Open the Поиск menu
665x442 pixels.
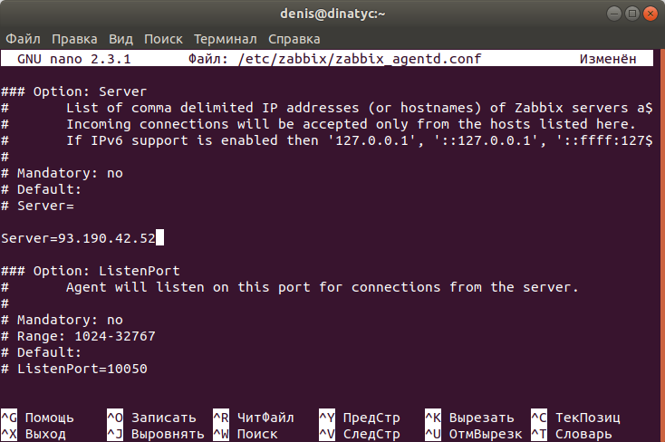163,39
